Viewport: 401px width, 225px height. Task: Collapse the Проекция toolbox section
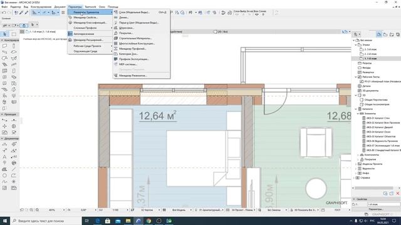(2, 114)
